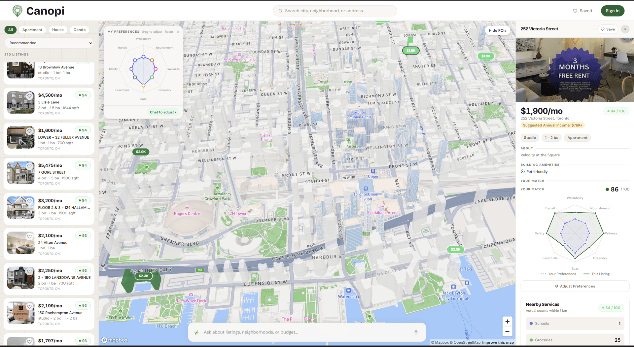Close the 252 Victoria Street detail panel
The image size is (634, 347).
point(625,29)
